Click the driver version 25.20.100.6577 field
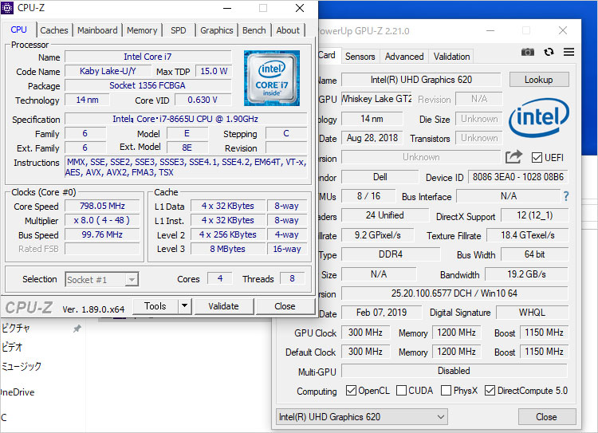Viewport: 598px width, 433px height. (x=454, y=293)
